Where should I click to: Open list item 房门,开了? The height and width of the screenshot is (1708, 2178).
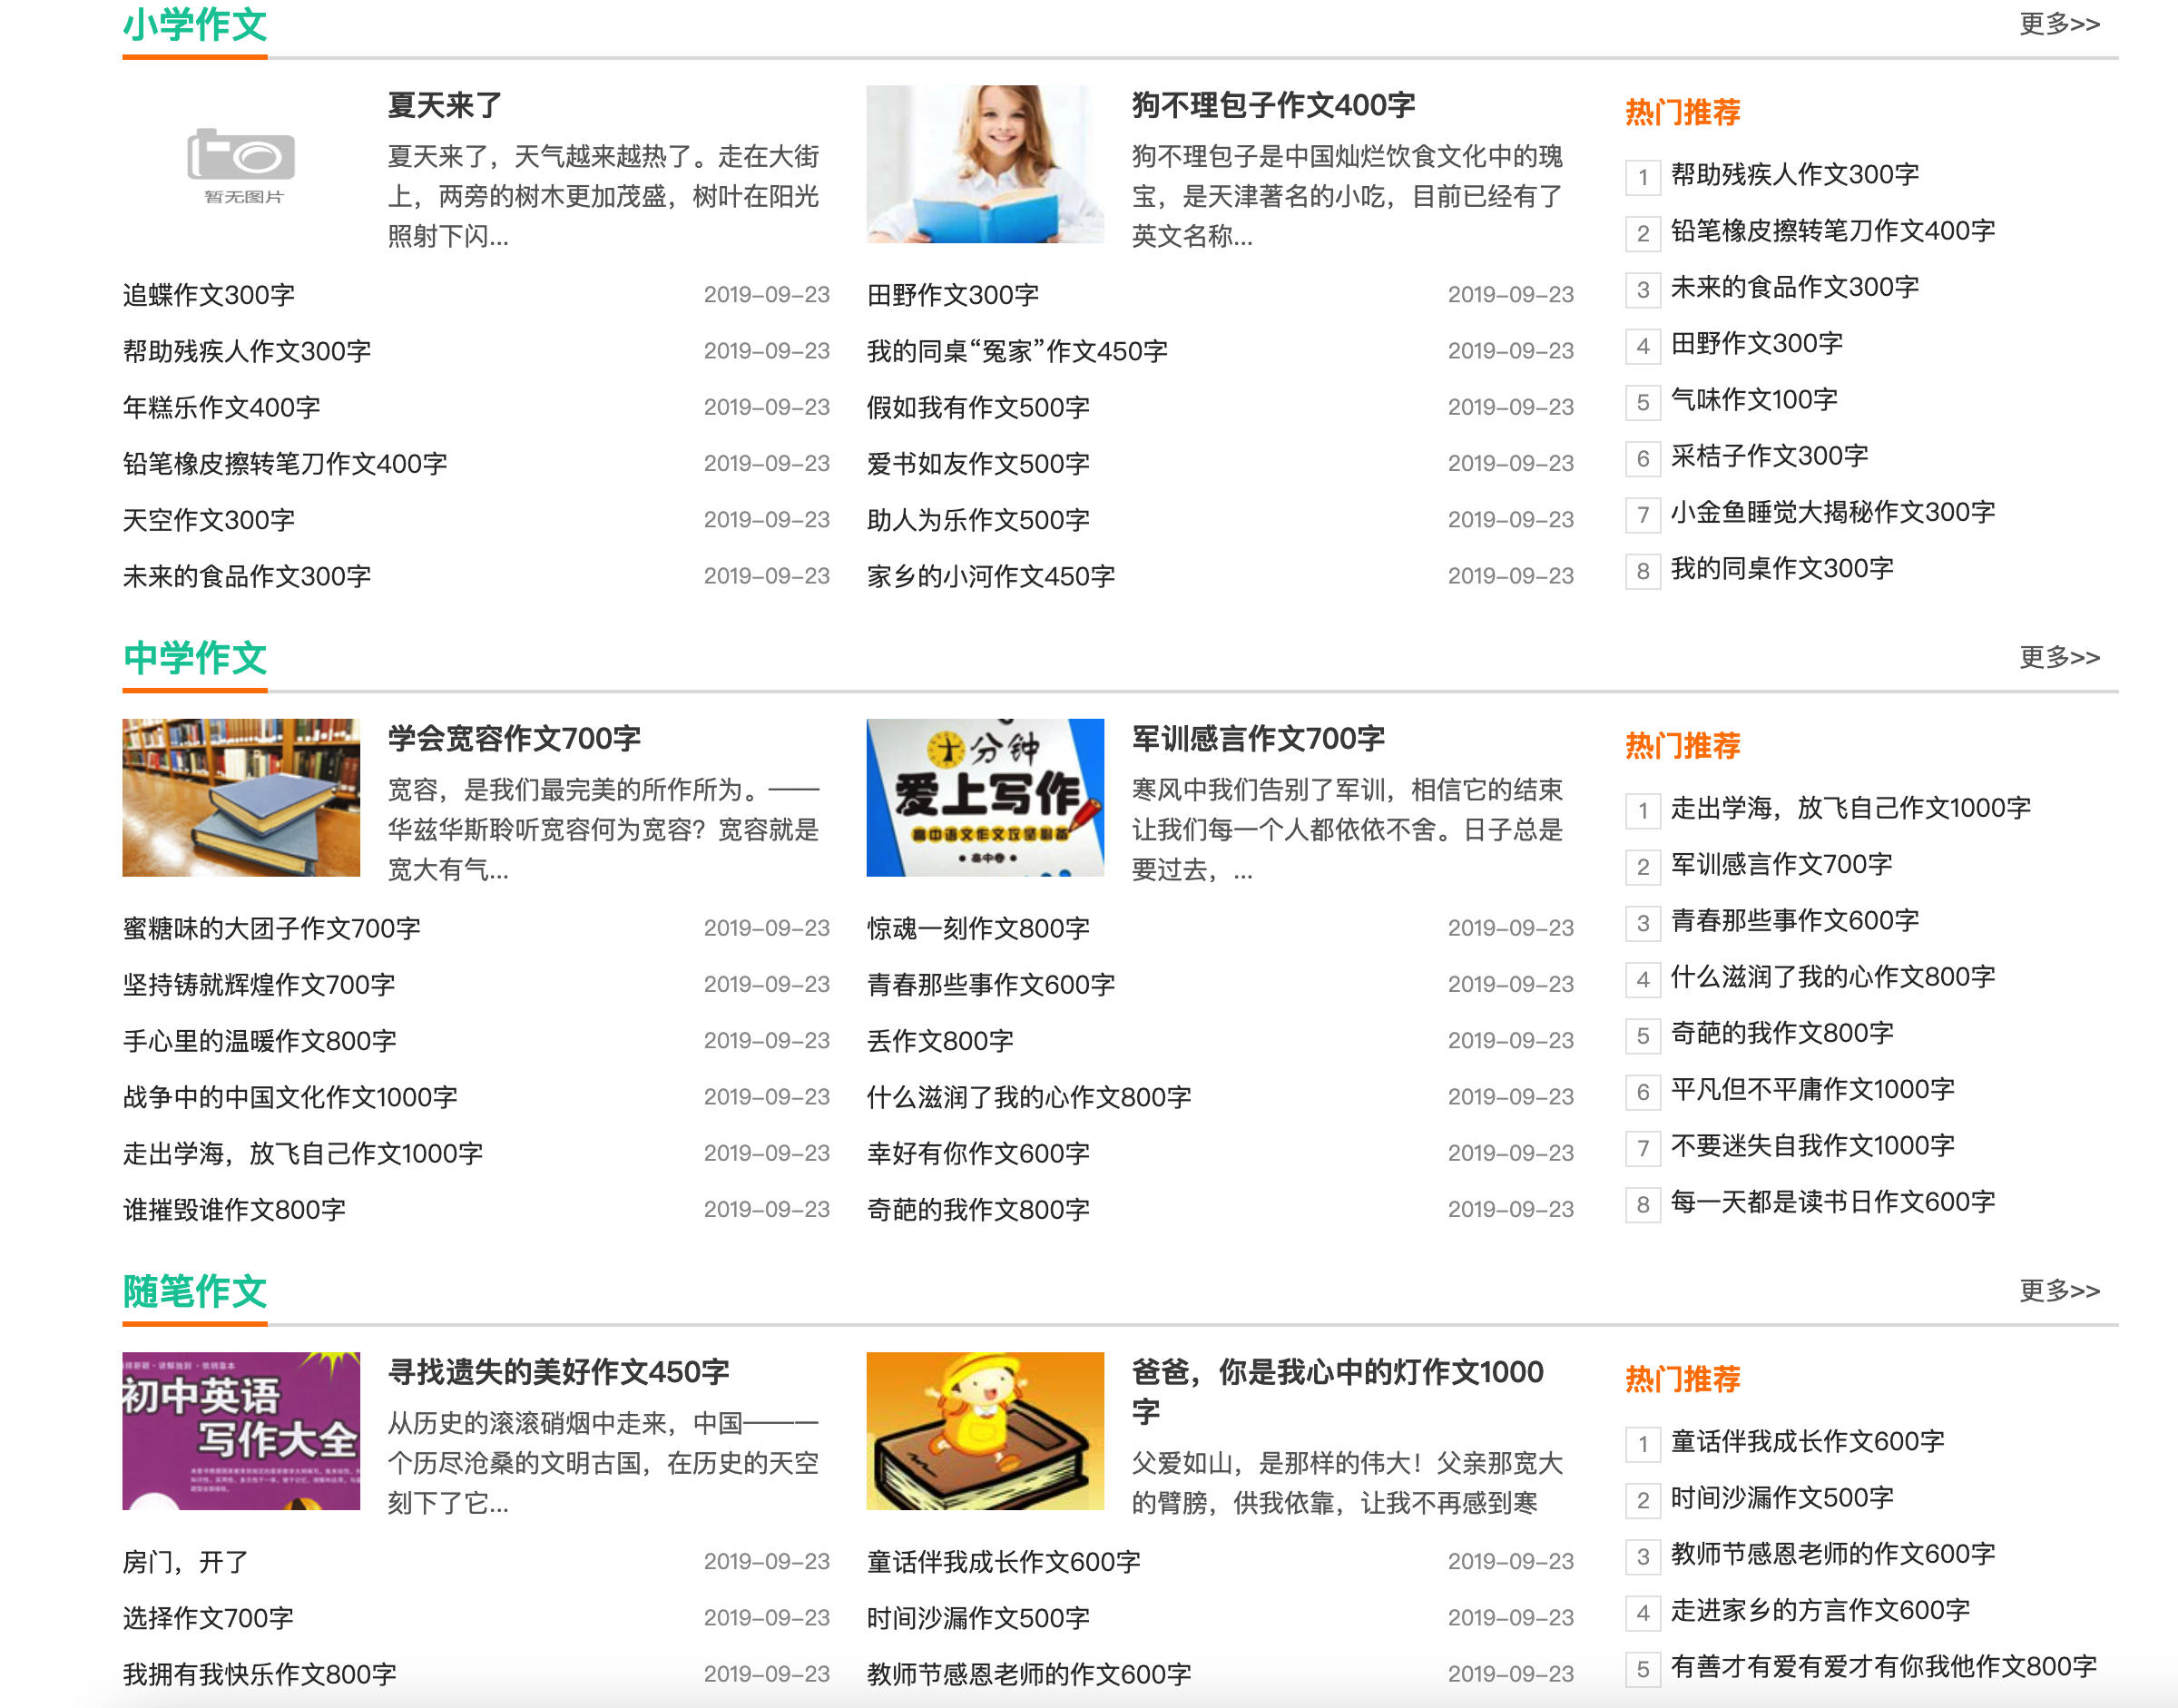coord(185,1561)
